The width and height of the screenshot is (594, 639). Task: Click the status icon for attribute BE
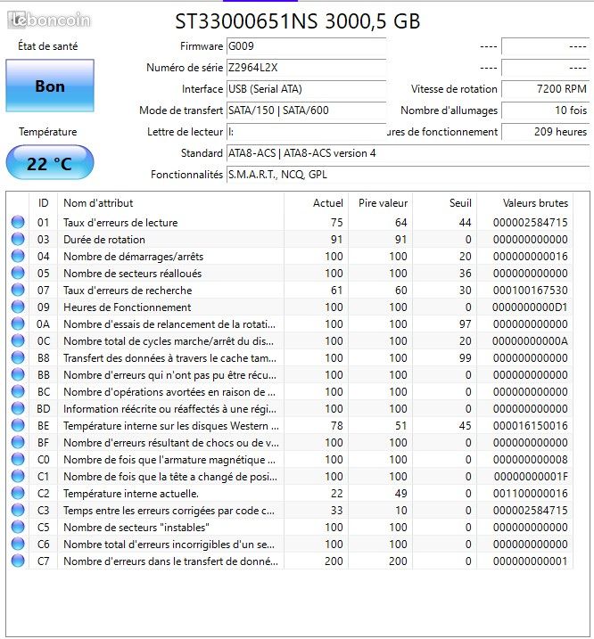[18, 425]
